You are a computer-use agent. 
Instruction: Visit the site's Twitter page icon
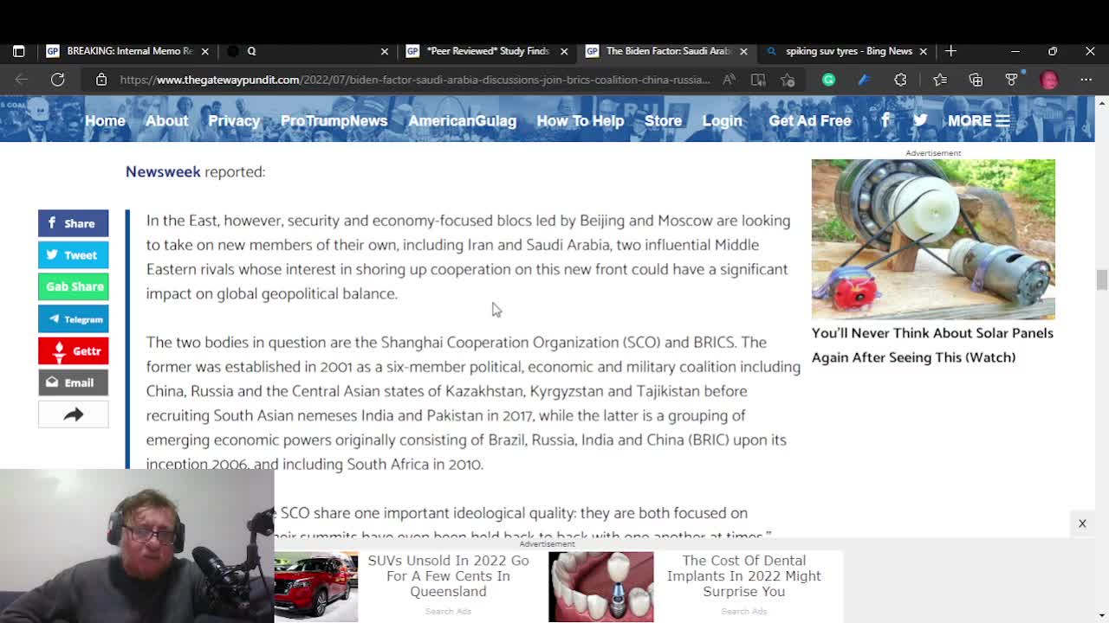coord(920,120)
